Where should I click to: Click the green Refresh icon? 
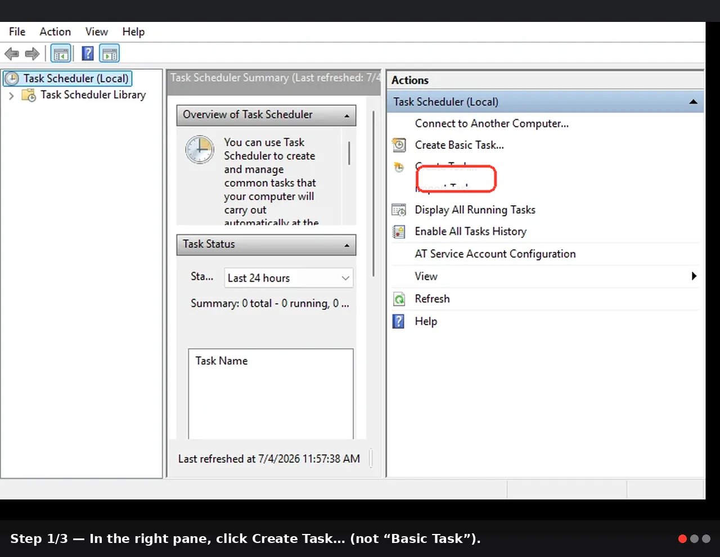click(x=399, y=299)
